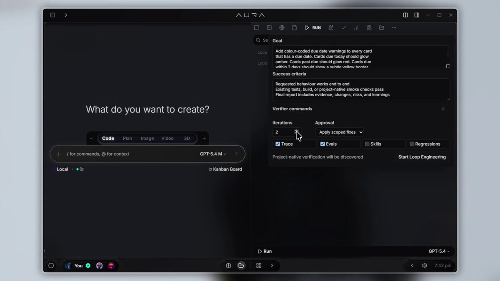Select the 3D mode tab
The image size is (500, 281).
coord(187,138)
